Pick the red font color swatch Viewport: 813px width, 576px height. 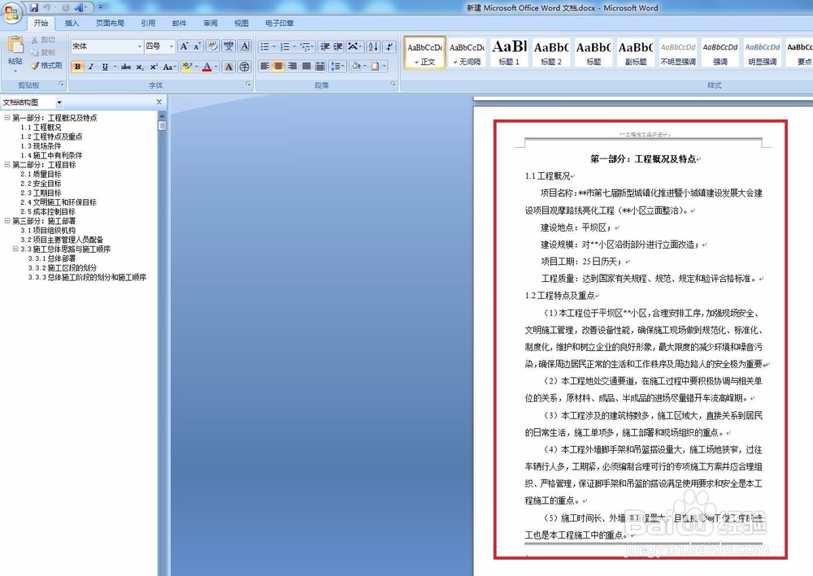(x=207, y=67)
